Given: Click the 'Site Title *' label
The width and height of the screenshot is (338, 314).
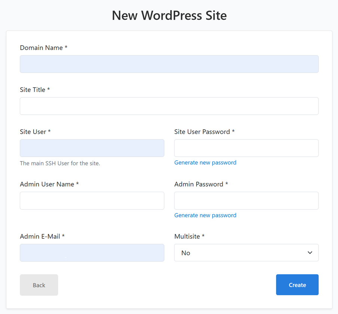Looking at the screenshot, I should coord(35,90).
